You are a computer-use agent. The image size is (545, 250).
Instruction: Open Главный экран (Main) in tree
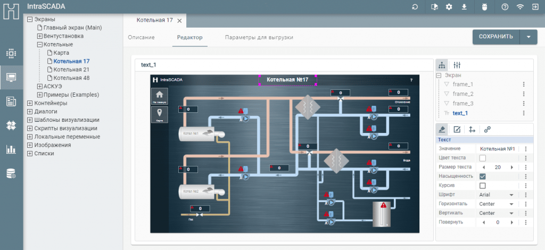tap(72, 28)
